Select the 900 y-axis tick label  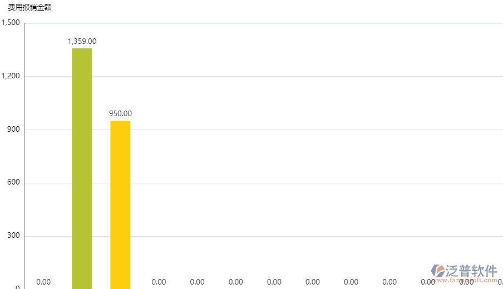pos(13,129)
